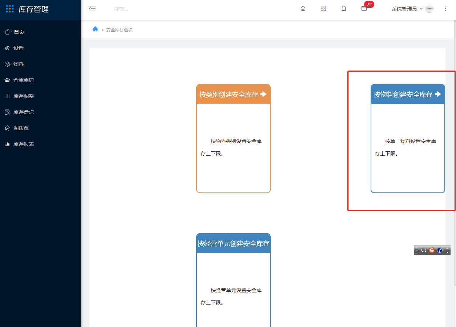Open the 库存调整 sidebar menu
This screenshot has height=327, width=456.
(x=40, y=96)
